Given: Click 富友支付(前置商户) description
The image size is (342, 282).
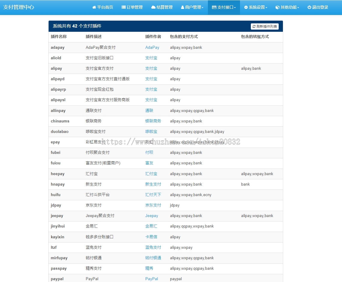Looking at the screenshot, I should 103,163.
